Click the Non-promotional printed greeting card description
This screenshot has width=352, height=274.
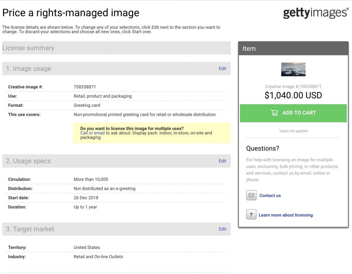point(145,114)
